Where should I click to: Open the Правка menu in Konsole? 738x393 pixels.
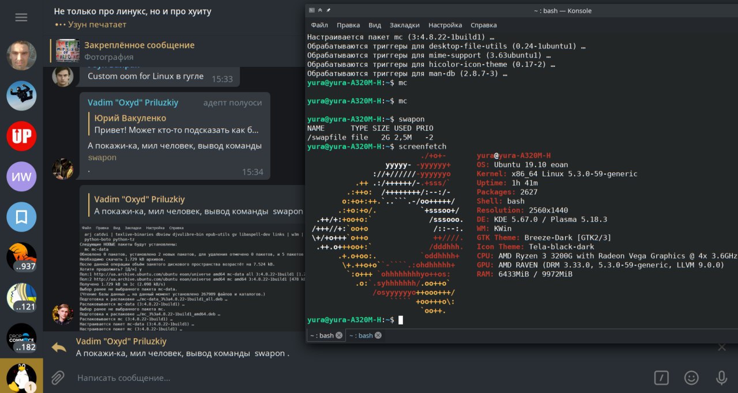pos(348,25)
